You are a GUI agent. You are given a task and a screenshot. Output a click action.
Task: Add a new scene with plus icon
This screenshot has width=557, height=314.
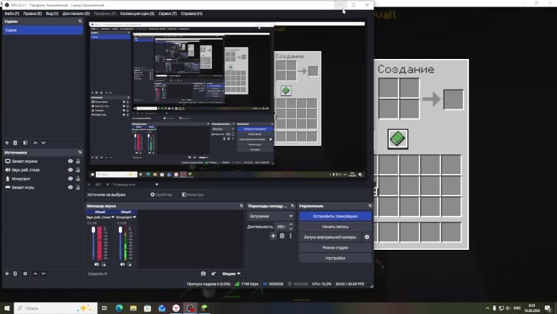pyautogui.click(x=7, y=143)
